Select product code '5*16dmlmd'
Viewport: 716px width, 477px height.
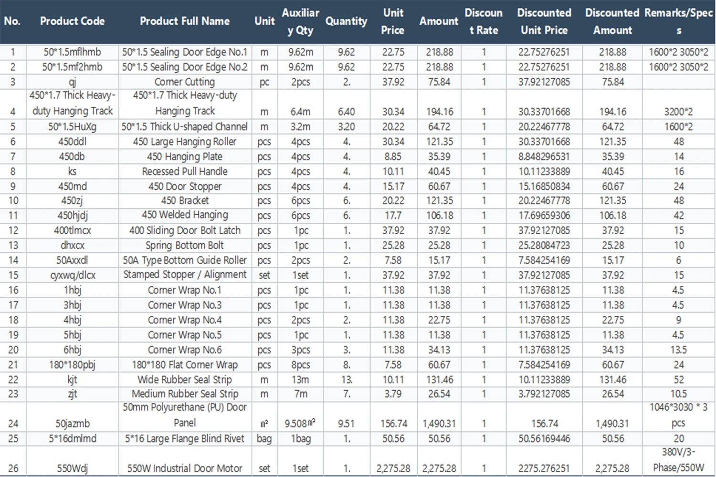[x=72, y=439]
